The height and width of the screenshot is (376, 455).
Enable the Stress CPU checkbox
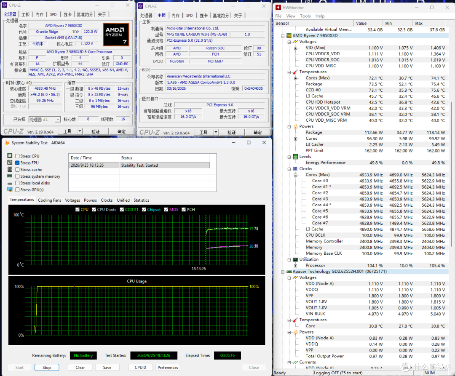(x=17, y=156)
